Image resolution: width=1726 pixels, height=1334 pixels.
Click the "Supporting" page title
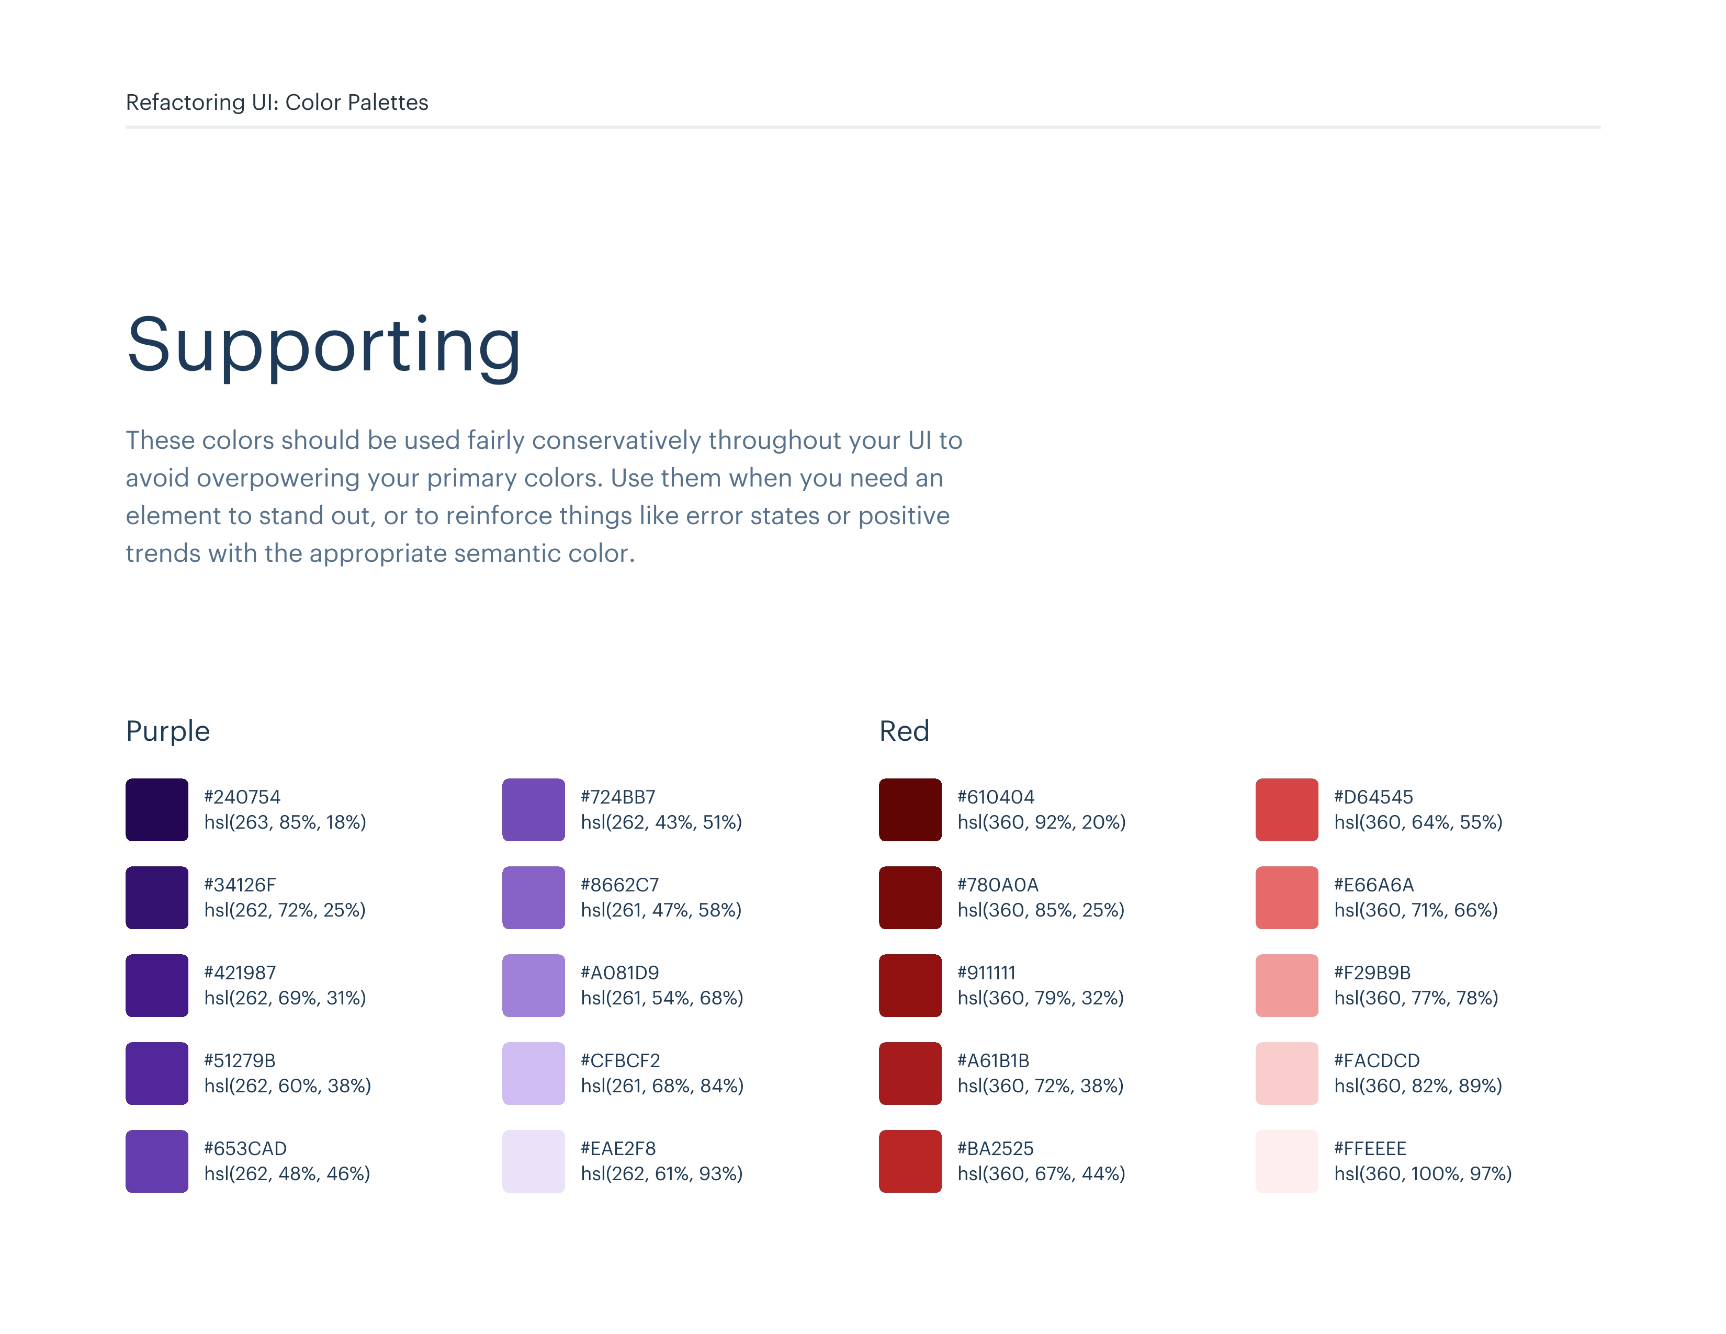(x=324, y=345)
